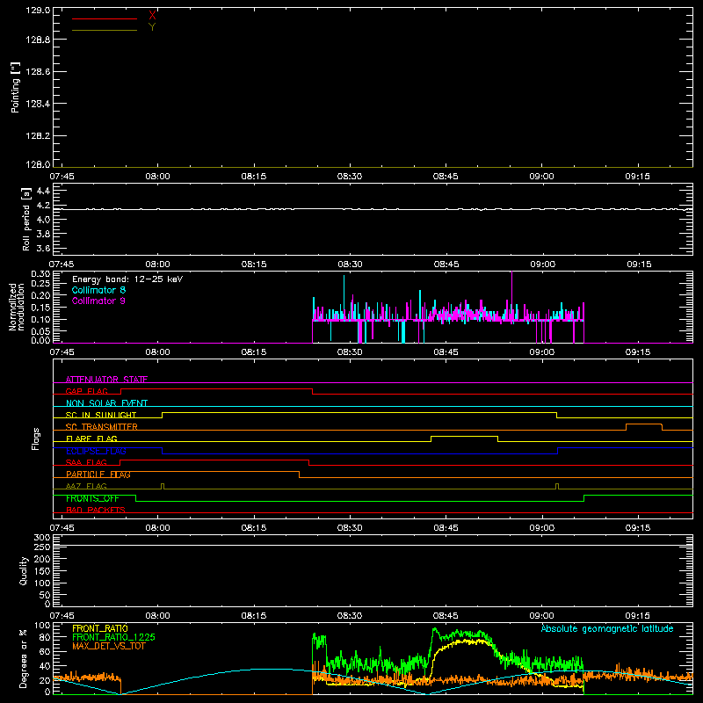This screenshot has height=703, width=703.
Task: Click 09:15 tick label under Quality panel
Action: pyautogui.click(x=638, y=616)
